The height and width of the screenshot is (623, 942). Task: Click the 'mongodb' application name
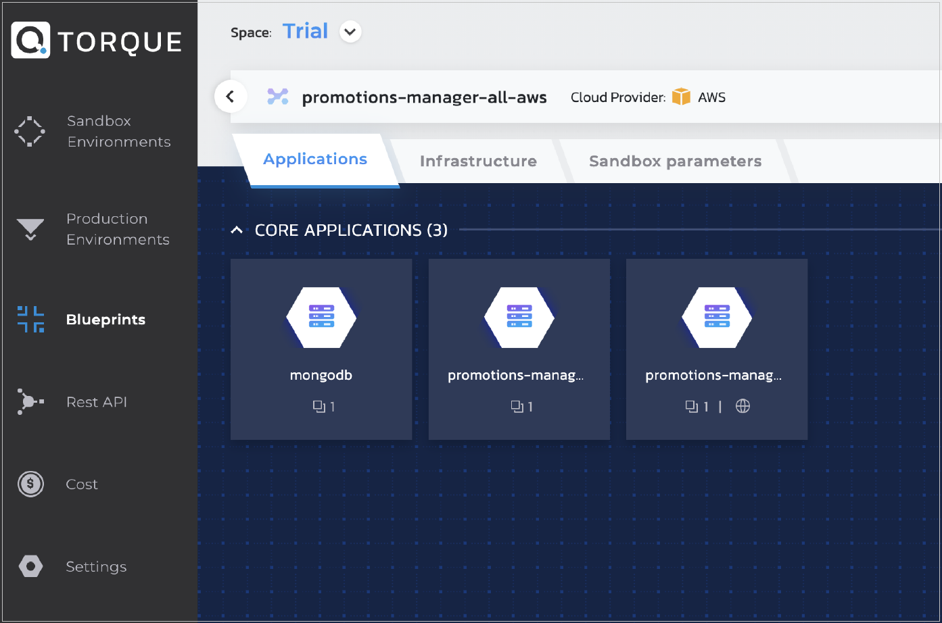click(321, 375)
